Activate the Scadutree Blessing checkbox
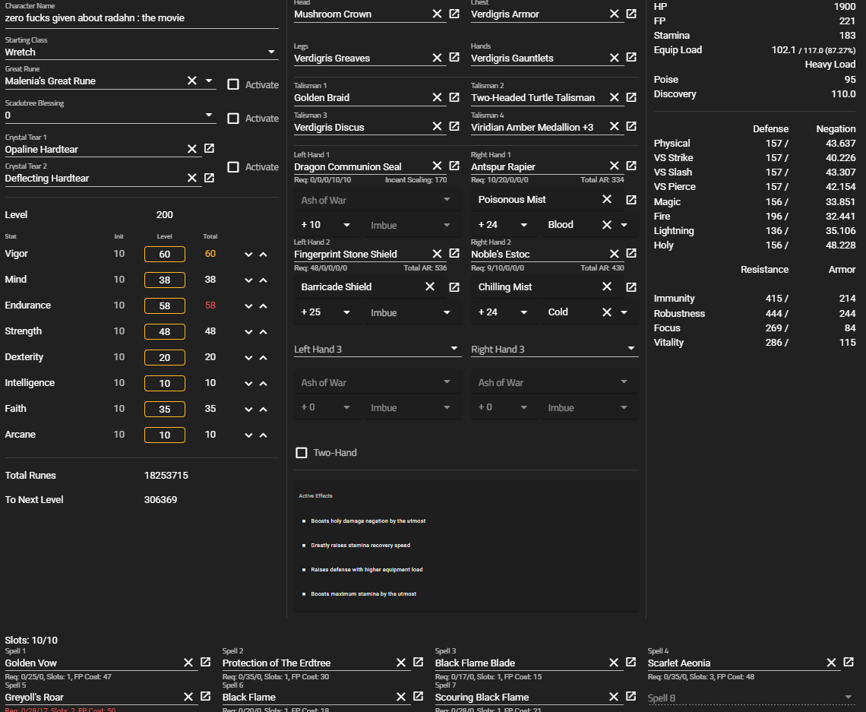This screenshot has width=866, height=712. pos(233,119)
